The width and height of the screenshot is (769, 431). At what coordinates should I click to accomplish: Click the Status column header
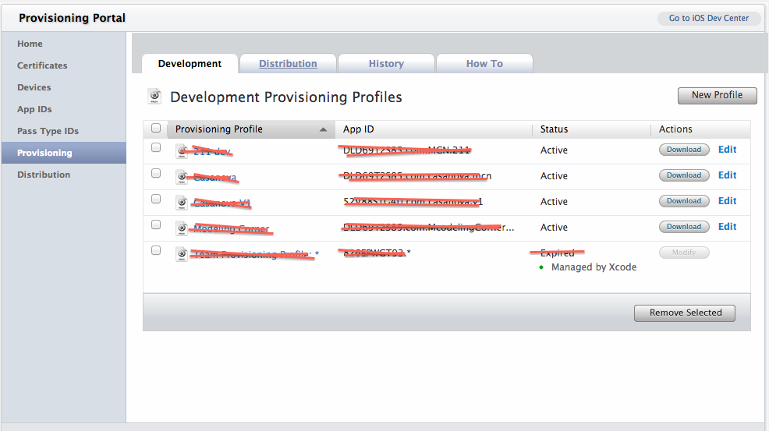click(555, 129)
